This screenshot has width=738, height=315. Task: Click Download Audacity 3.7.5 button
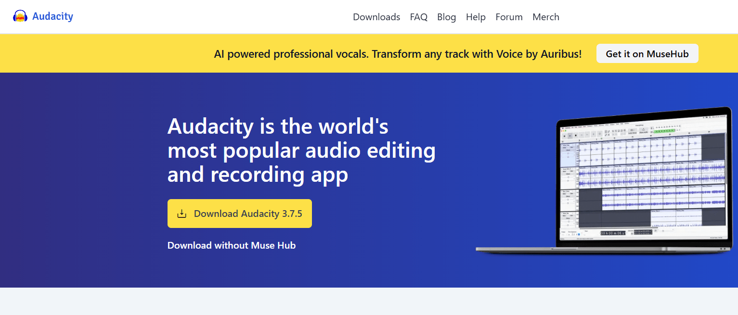tap(240, 214)
